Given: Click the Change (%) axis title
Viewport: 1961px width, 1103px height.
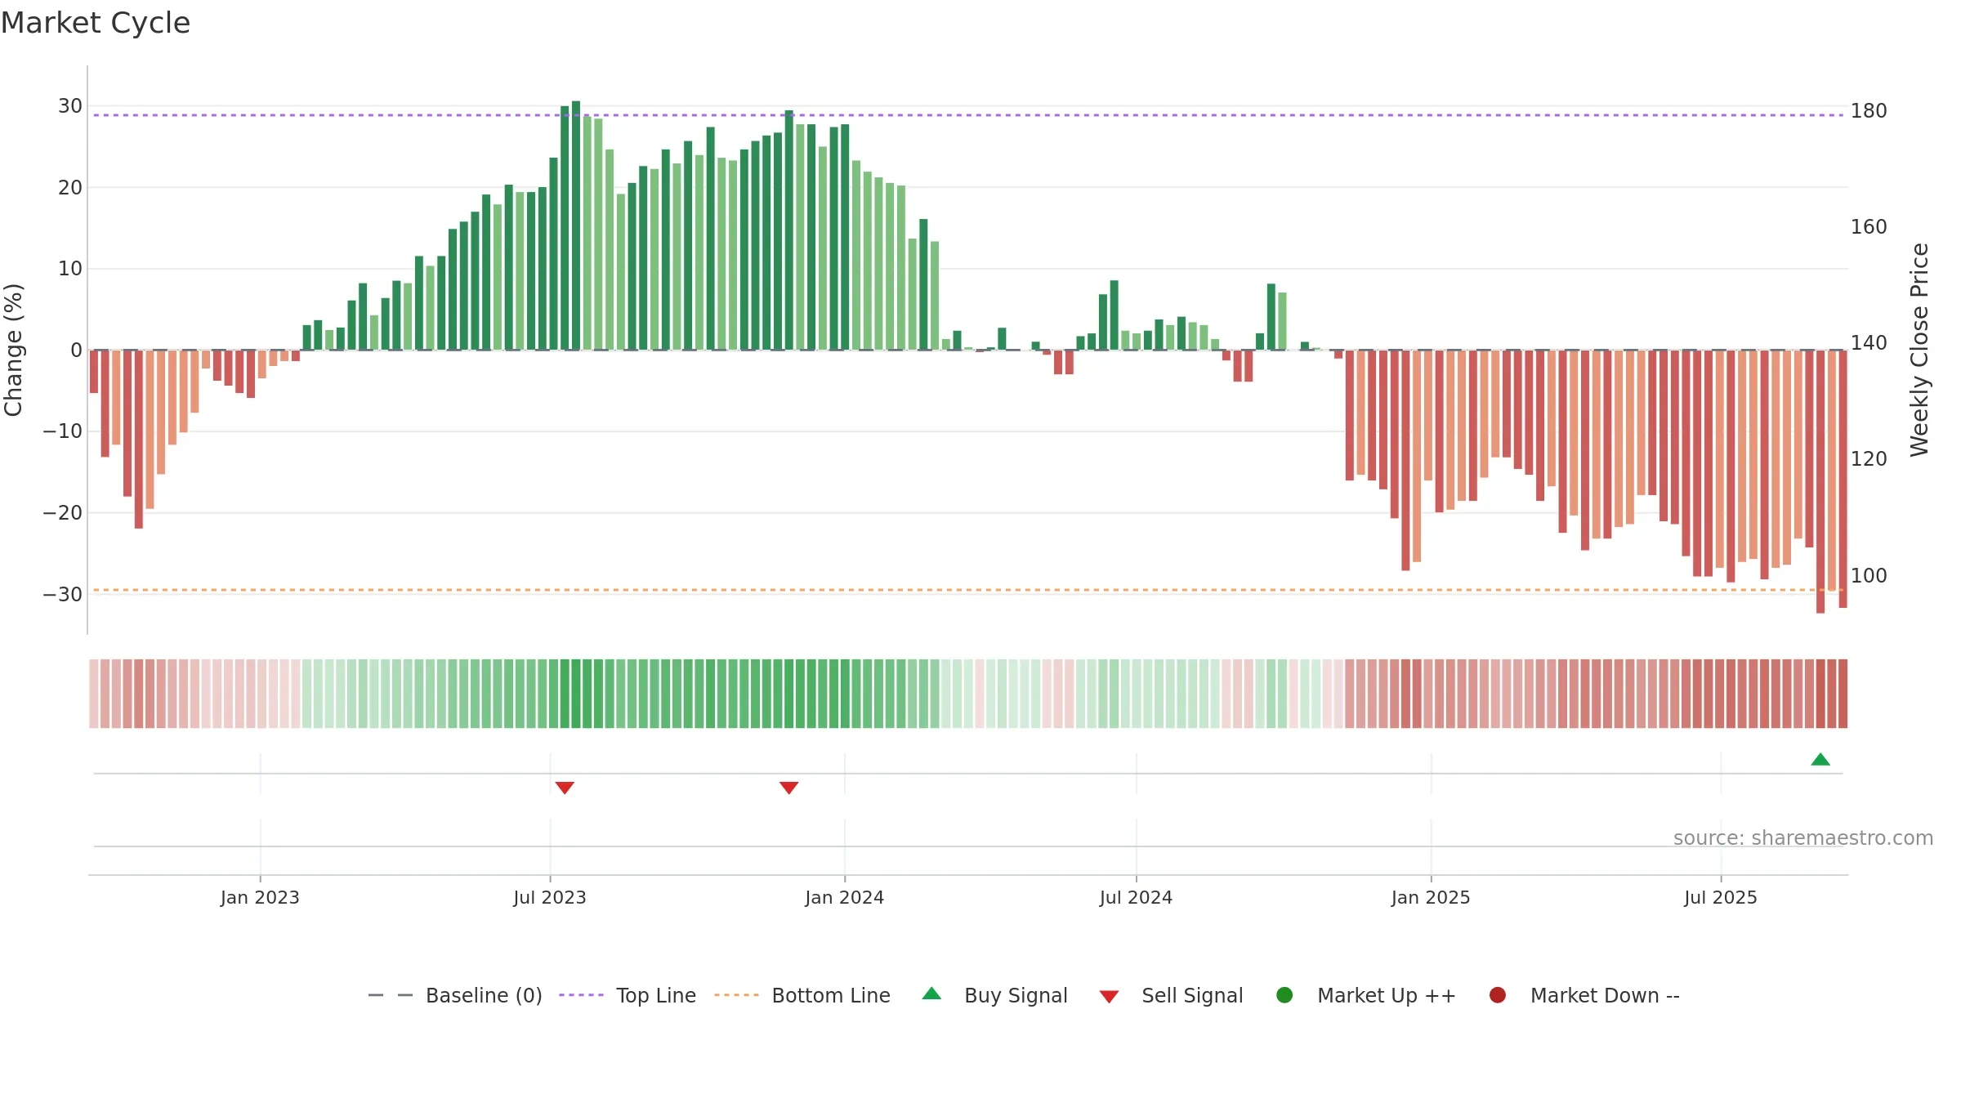Looking at the screenshot, I should point(13,350).
